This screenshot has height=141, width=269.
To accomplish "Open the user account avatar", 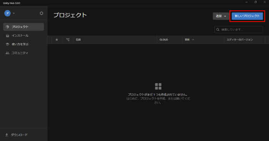I will click(x=7, y=13).
